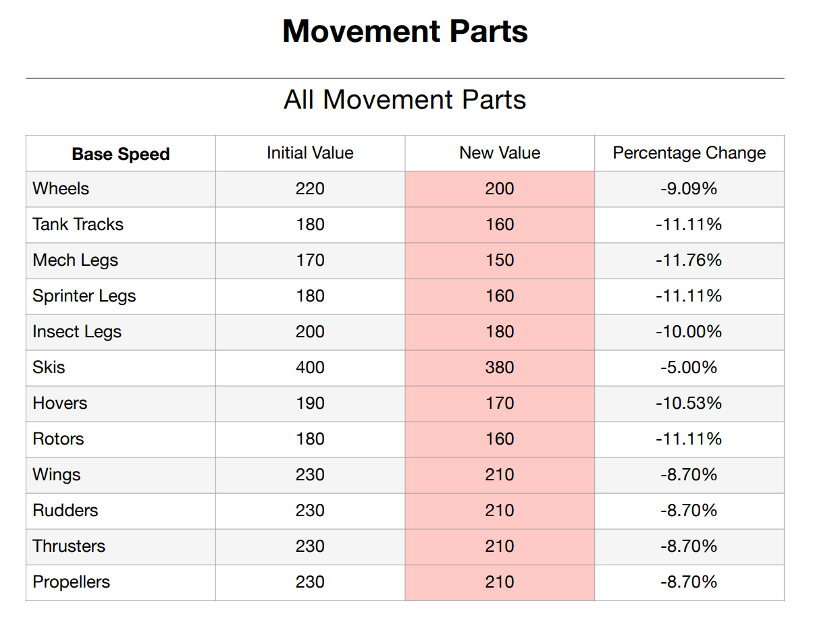Click the All Movement Parts subheading
This screenshot has height=622, width=815.
pos(405,100)
